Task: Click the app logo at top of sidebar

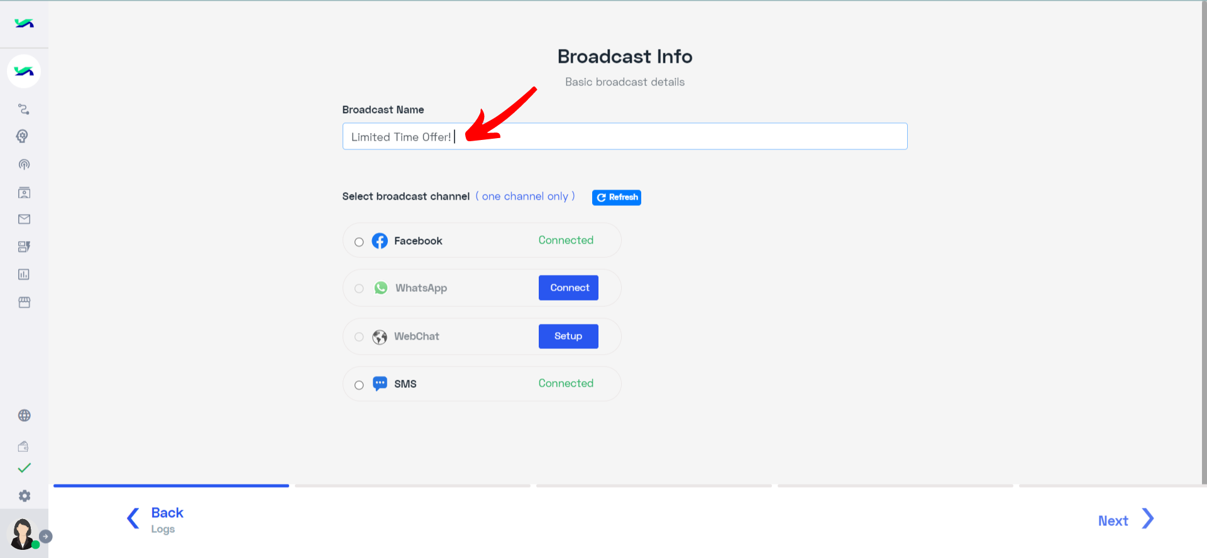Action: [x=24, y=23]
